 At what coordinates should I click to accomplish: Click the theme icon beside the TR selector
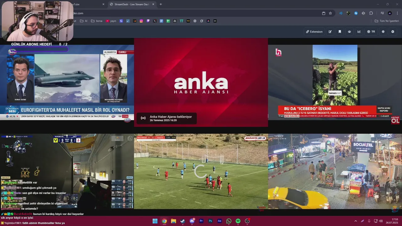click(x=383, y=32)
